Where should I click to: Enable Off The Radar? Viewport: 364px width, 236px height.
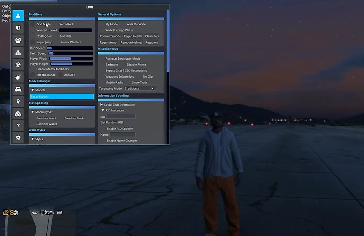click(33, 75)
